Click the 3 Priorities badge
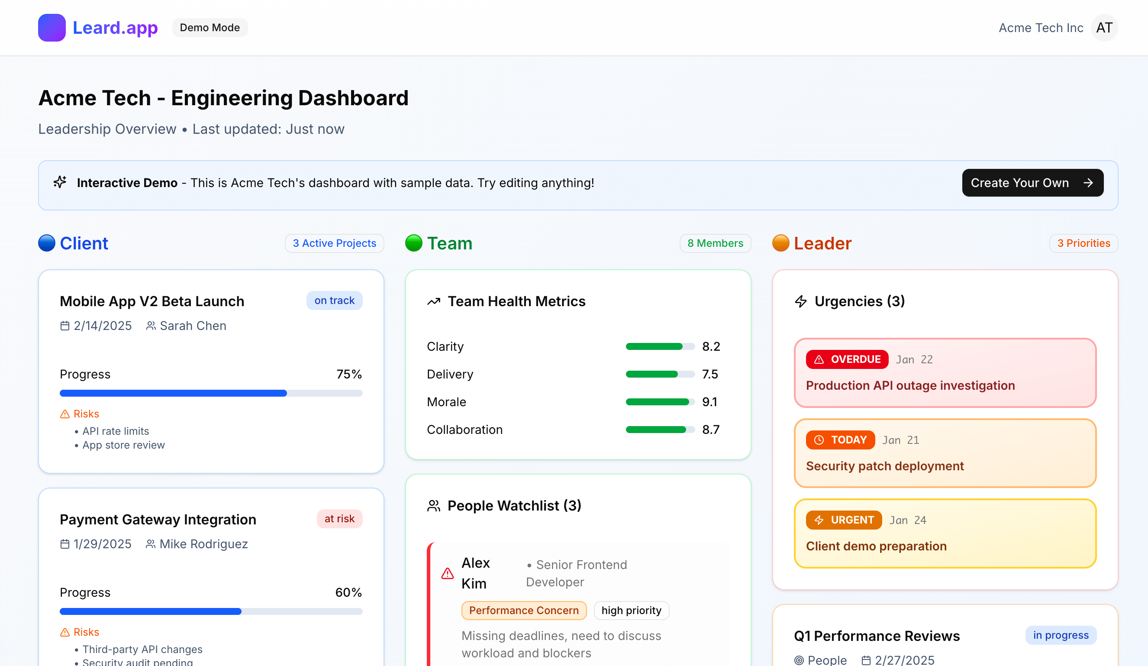The image size is (1148, 666). point(1084,243)
